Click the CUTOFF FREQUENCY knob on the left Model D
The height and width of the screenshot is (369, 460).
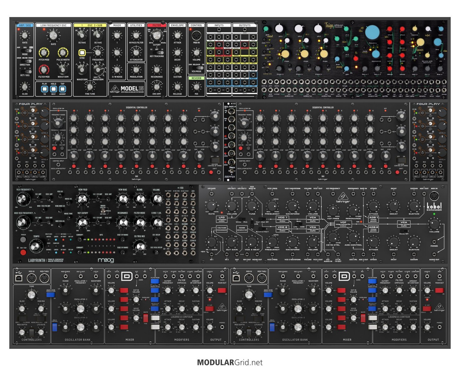(168, 291)
